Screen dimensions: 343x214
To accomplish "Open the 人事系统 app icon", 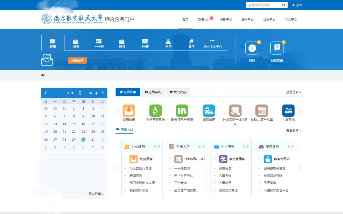I will 288,111.
